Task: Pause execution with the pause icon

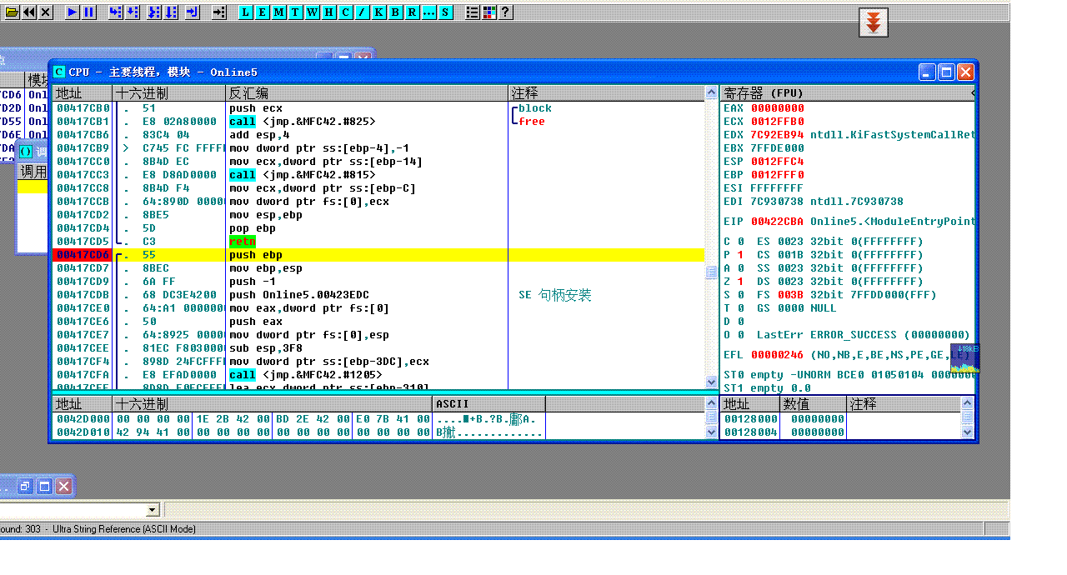Action: 88,12
